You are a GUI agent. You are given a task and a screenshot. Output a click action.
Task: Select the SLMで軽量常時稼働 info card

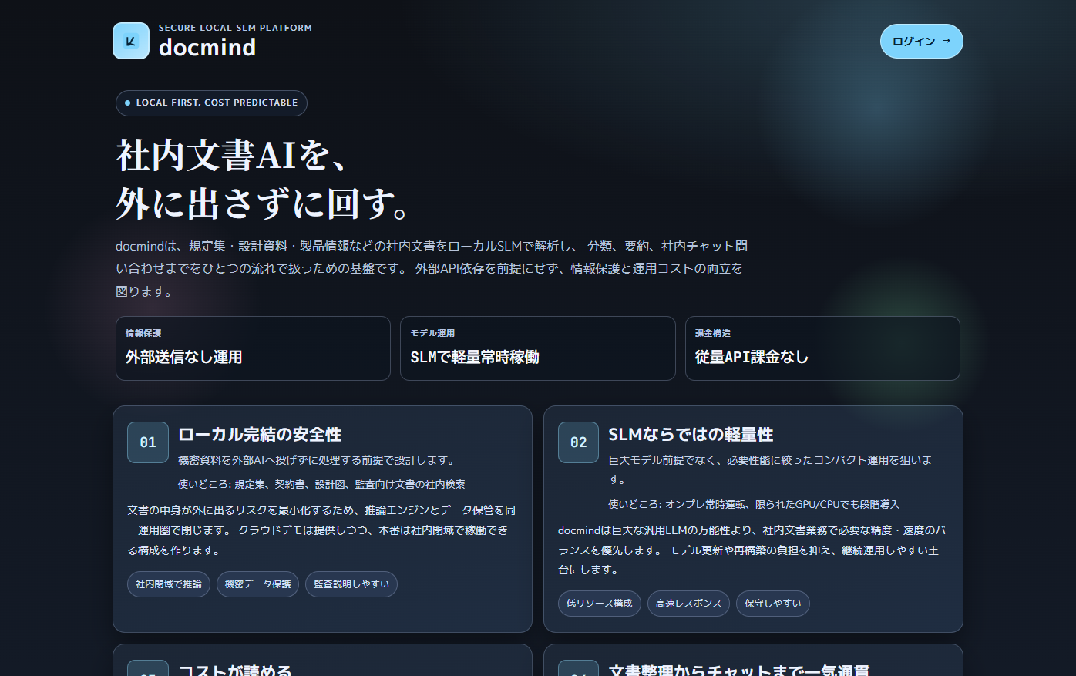537,348
